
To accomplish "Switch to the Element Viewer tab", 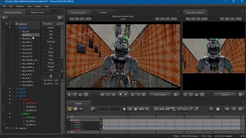I will pos(38,13).
